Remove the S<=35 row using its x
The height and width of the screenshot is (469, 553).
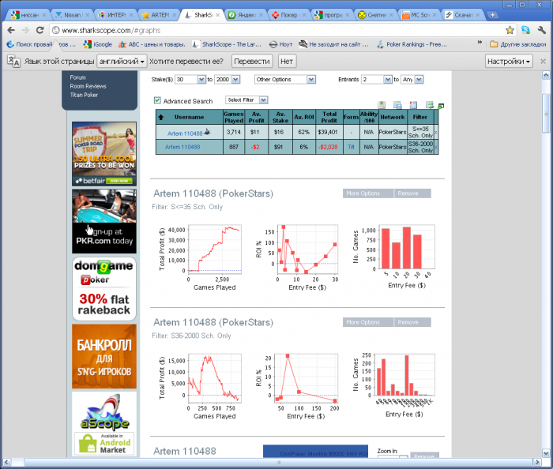[x=435, y=133]
